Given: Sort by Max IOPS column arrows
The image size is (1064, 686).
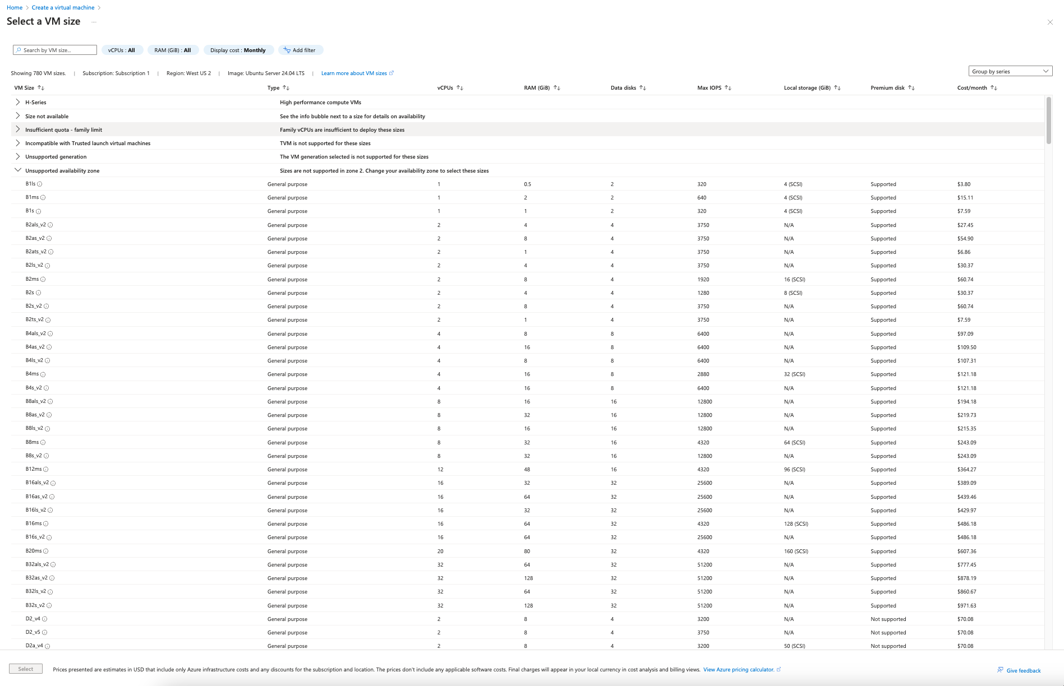Looking at the screenshot, I should click(728, 88).
